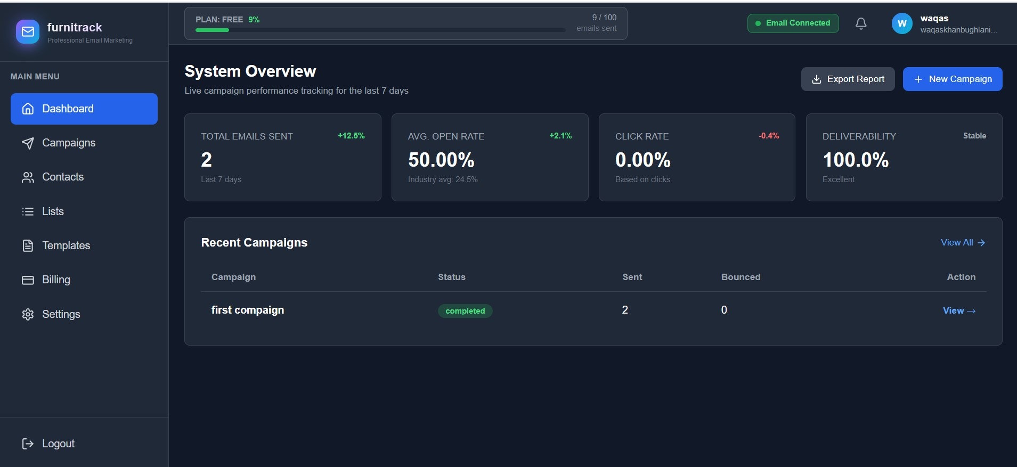Click the Export Report button

848,79
